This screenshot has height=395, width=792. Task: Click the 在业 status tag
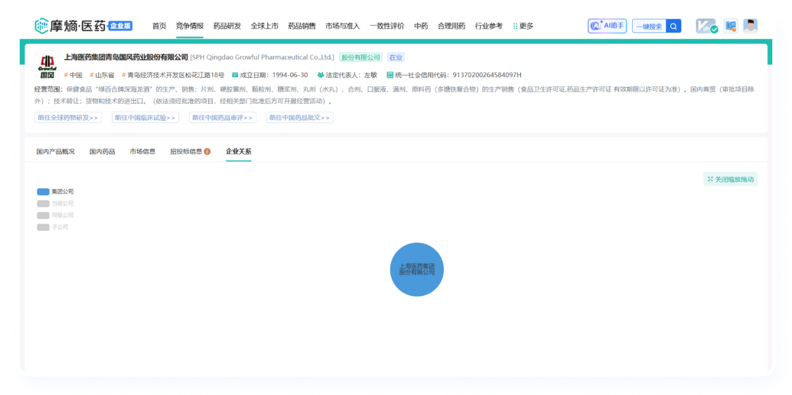(x=396, y=57)
